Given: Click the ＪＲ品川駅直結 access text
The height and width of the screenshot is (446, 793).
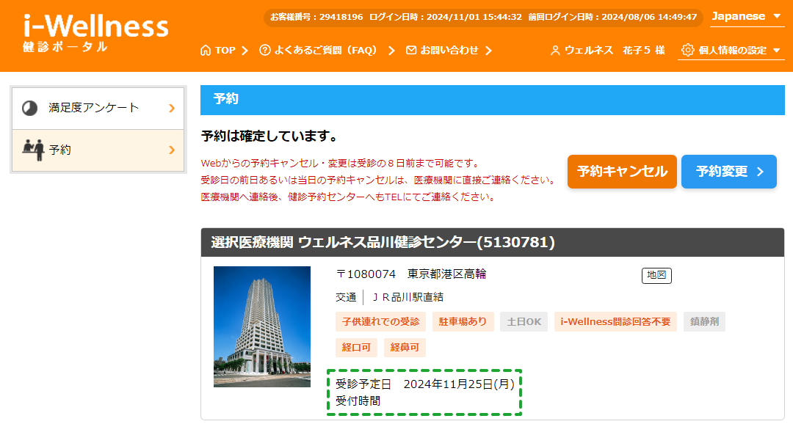Looking at the screenshot, I should point(408,298).
